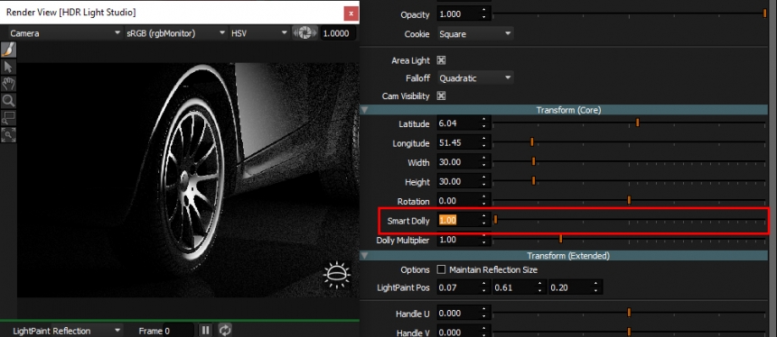Click the light dome icon in render
Screen dimensions: 777x337
(337, 275)
